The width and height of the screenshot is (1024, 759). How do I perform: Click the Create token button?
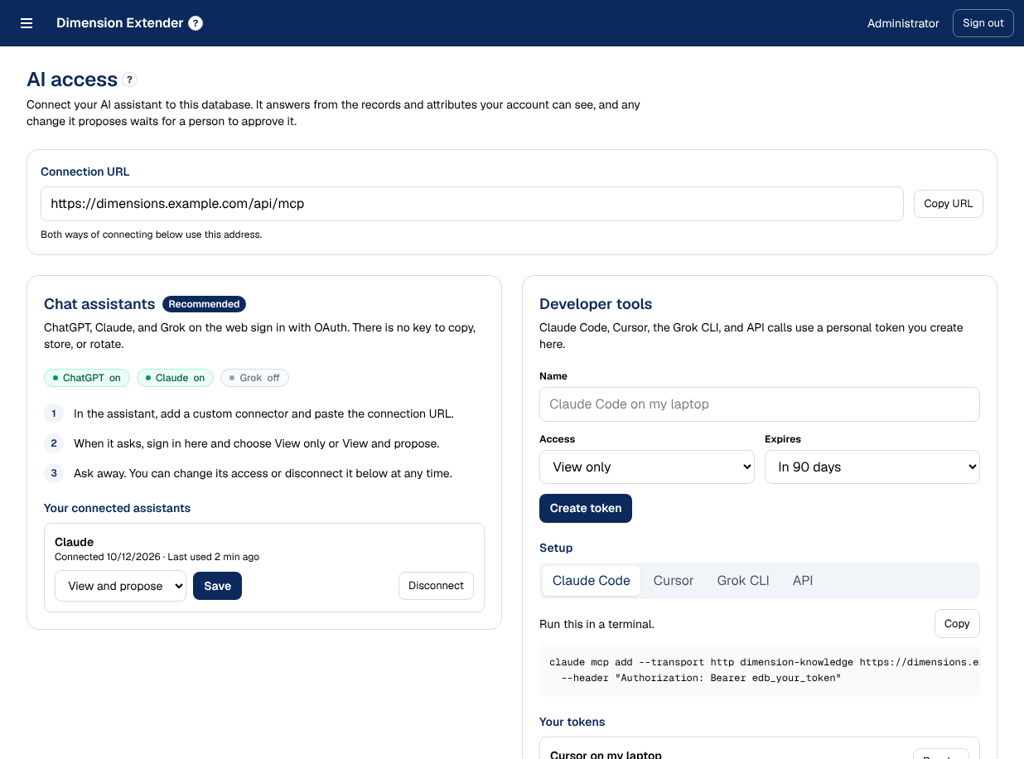pyautogui.click(x=586, y=509)
